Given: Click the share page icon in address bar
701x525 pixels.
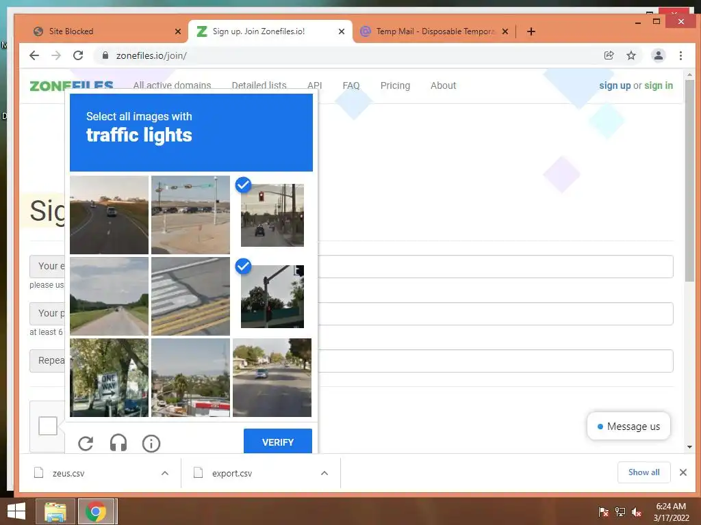Looking at the screenshot, I should click(609, 55).
